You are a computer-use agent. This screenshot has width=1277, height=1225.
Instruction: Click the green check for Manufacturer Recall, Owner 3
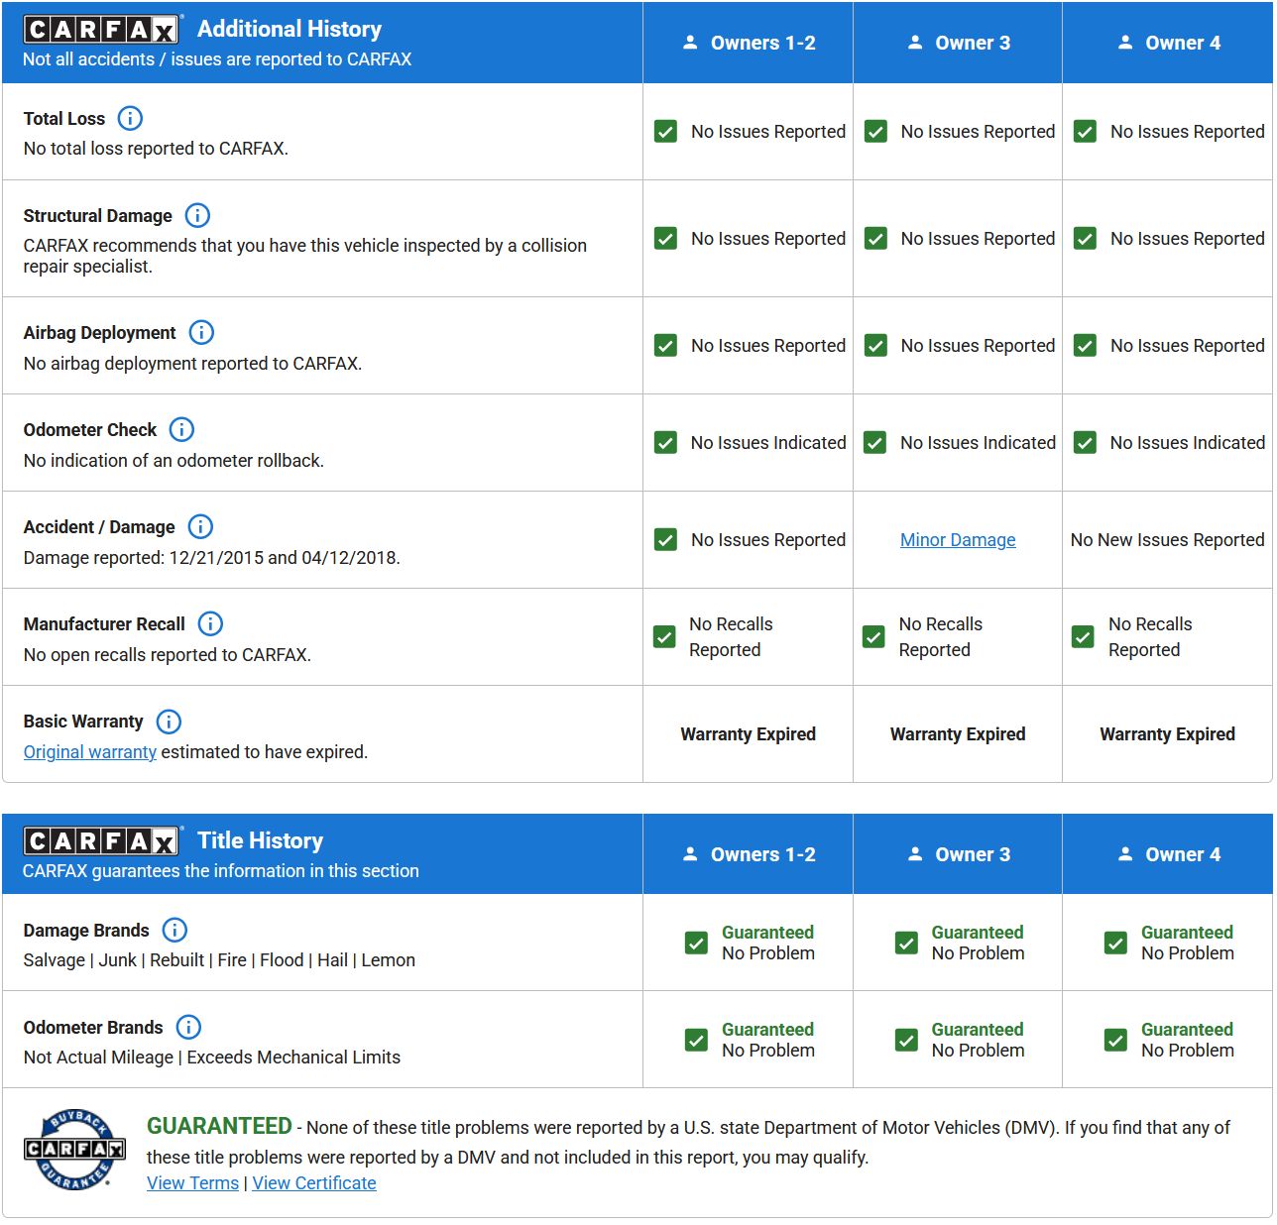(x=873, y=637)
